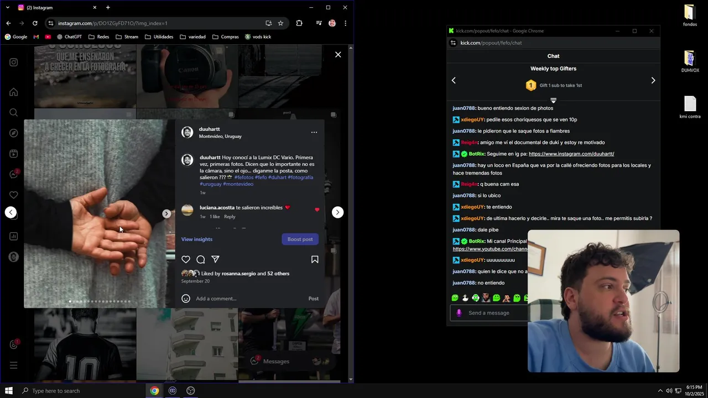
Task: Go to next post with right arrow
Action: (337, 212)
